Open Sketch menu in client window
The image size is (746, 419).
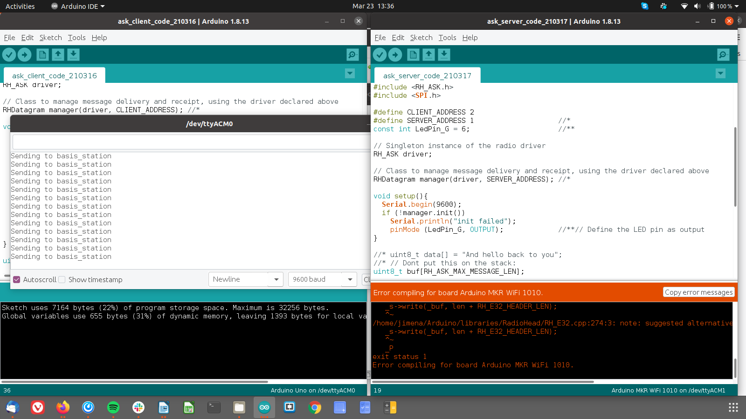(50, 38)
